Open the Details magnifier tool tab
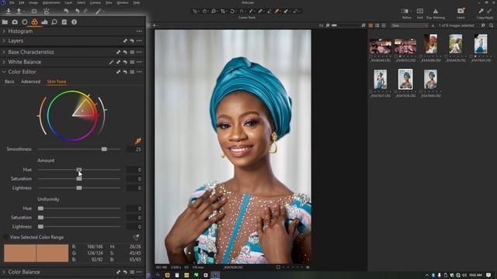Viewport: 497px width, 279px height. click(x=54, y=22)
